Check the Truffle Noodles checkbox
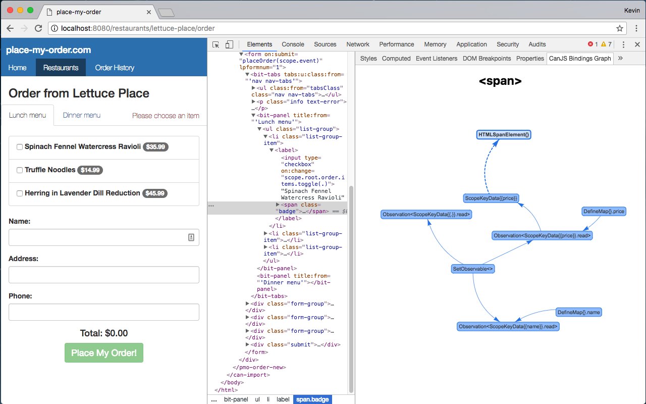 (x=20, y=170)
